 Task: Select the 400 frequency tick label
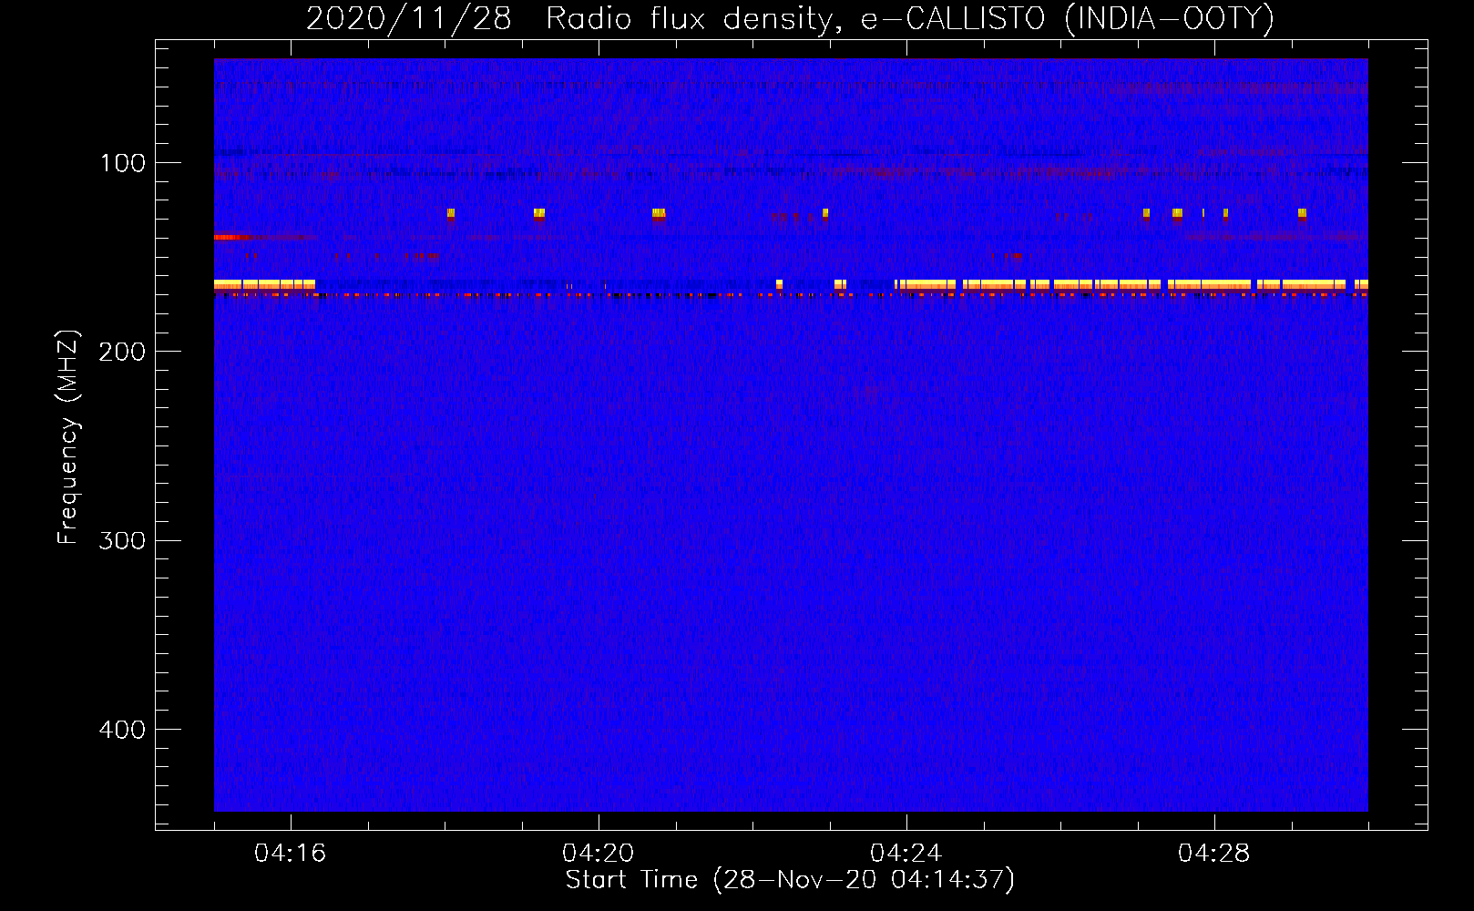tap(122, 730)
